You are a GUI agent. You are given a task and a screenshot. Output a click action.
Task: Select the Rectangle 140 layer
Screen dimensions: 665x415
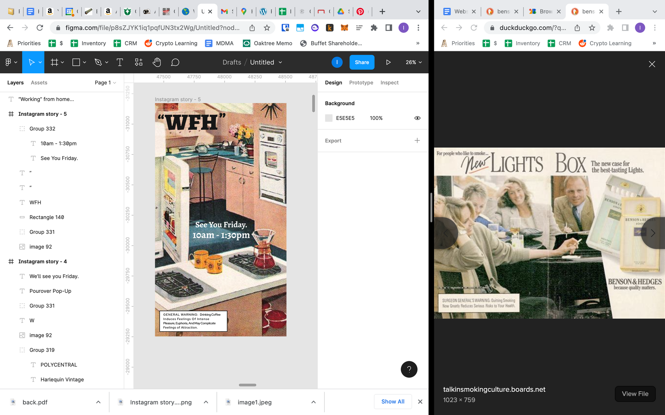tap(47, 217)
